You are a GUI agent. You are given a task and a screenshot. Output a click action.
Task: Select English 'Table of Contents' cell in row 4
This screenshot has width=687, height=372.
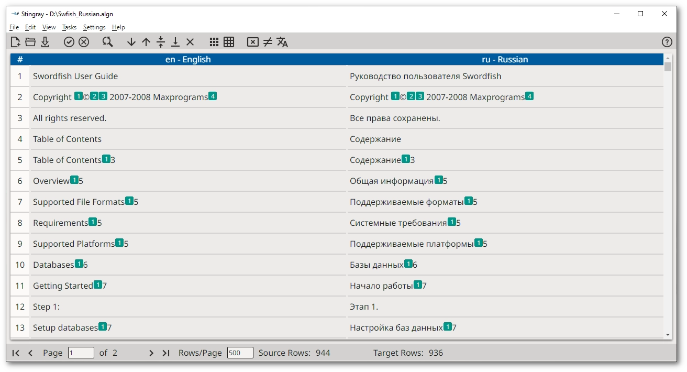(188, 139)
